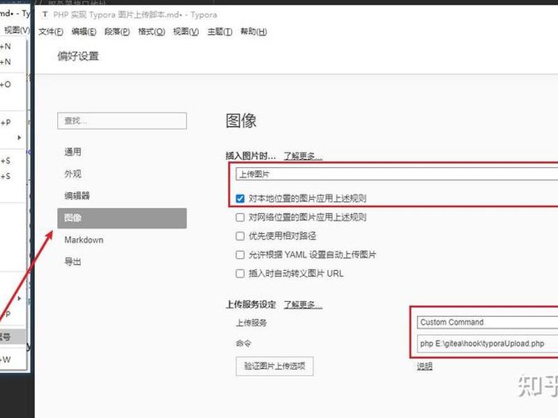Open the 上传图片 insert-action dropdown
This screenshot has width=558, height=418.
396,174
